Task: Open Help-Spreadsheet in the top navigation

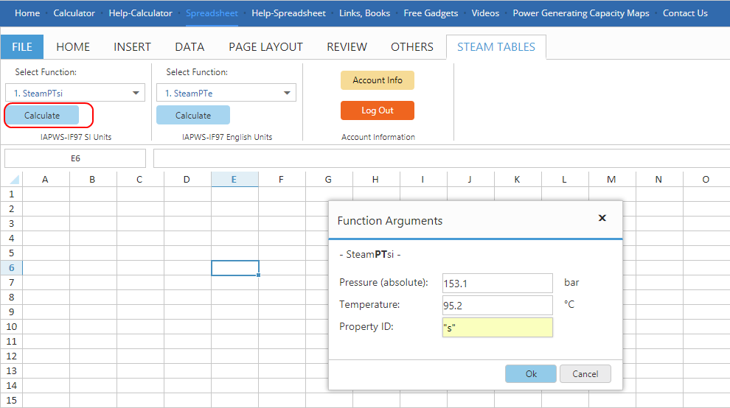Action: point(289,13)
